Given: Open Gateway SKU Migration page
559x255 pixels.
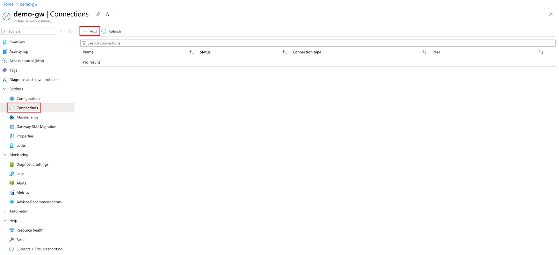Looking at the screenshot, I should [36, 127].
